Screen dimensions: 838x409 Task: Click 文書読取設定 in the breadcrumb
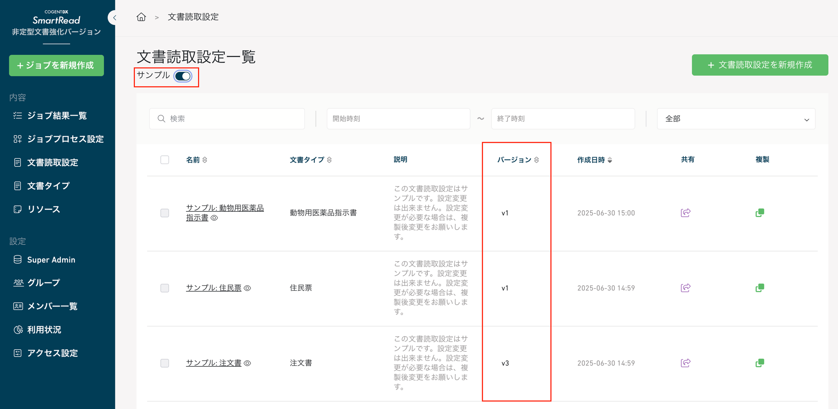[193, 17]
